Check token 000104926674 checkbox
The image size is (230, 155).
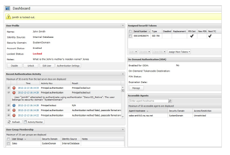click(130, 36)
